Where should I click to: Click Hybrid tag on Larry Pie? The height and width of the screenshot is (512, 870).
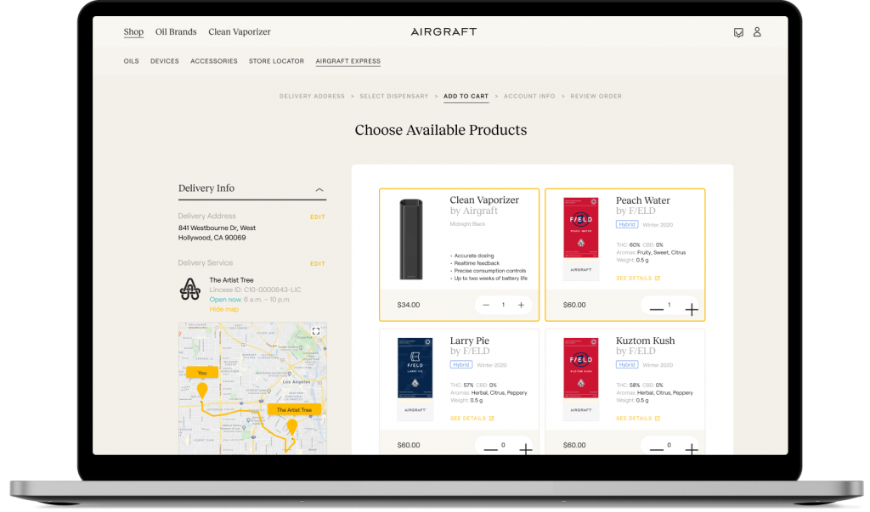click(461, 364)
